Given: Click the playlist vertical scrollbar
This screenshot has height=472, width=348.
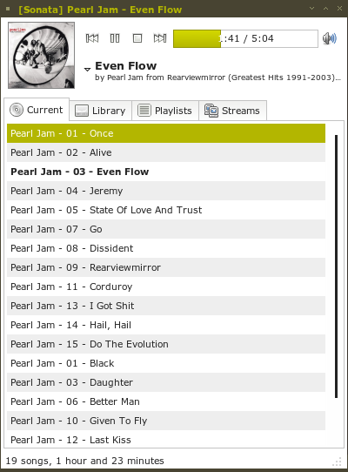Looking at the screenshot, I should tap(336, 266).
